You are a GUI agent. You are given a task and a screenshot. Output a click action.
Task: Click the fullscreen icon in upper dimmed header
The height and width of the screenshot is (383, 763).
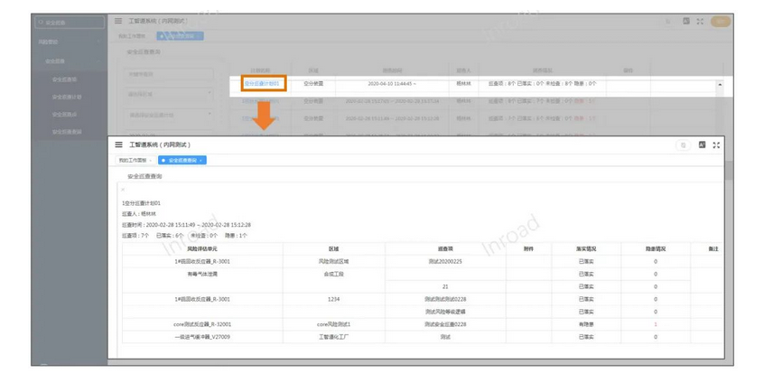(x=700, y=21)
